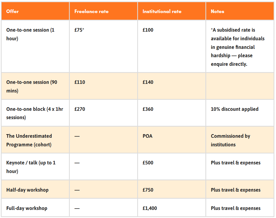
Task: Click the Offer column header
Action: point(12,11)
